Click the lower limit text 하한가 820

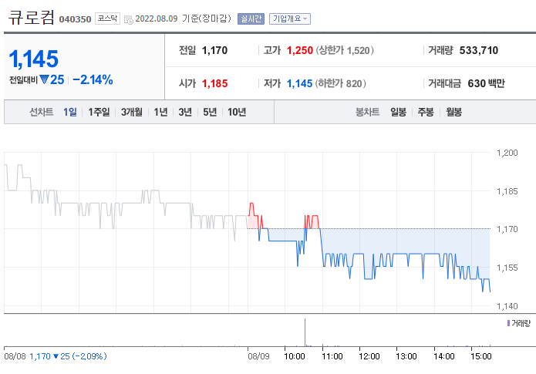pyautogui.click(x=340, y=83)
